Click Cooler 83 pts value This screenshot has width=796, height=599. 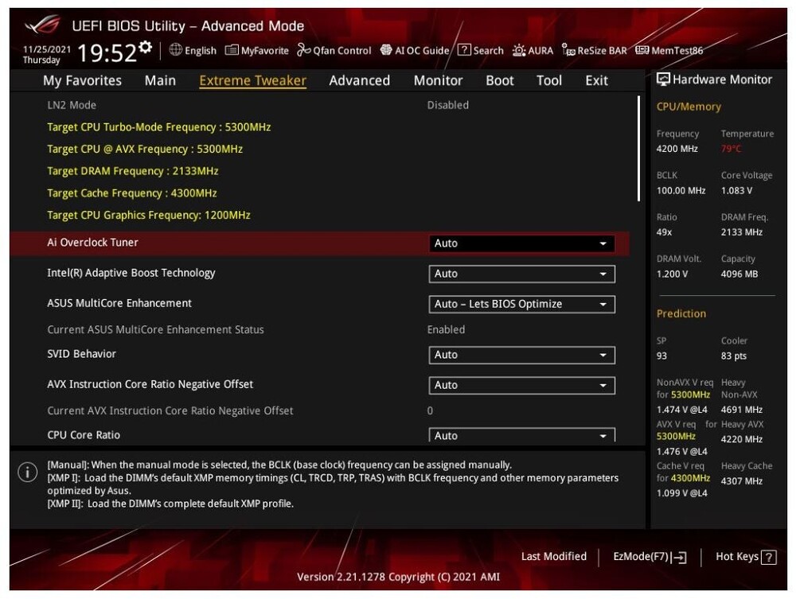[x=734, y=356]
